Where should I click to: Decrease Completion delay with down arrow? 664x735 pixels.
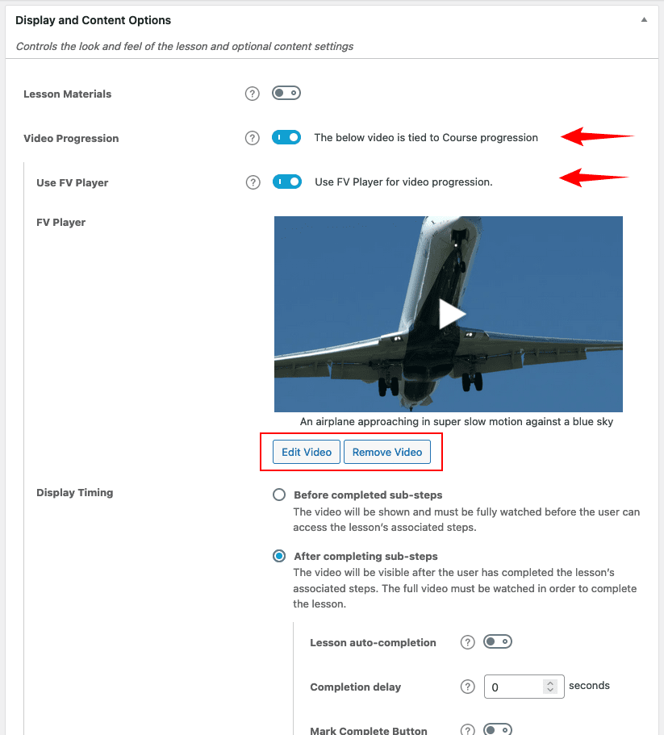[550, 690]
